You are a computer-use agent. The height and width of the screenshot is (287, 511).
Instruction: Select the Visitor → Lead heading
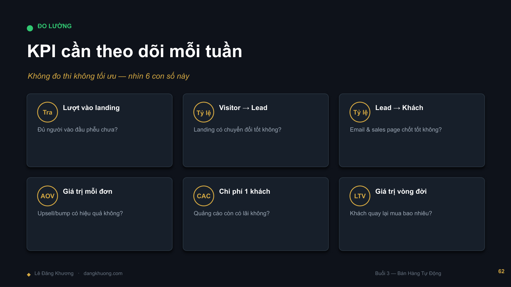click(x=243, y=108)
